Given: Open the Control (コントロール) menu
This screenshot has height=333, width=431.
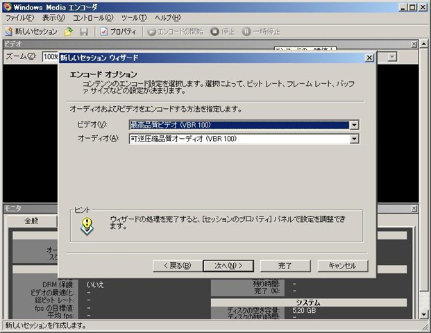Looking at the screenshot, I should (93, 18).
